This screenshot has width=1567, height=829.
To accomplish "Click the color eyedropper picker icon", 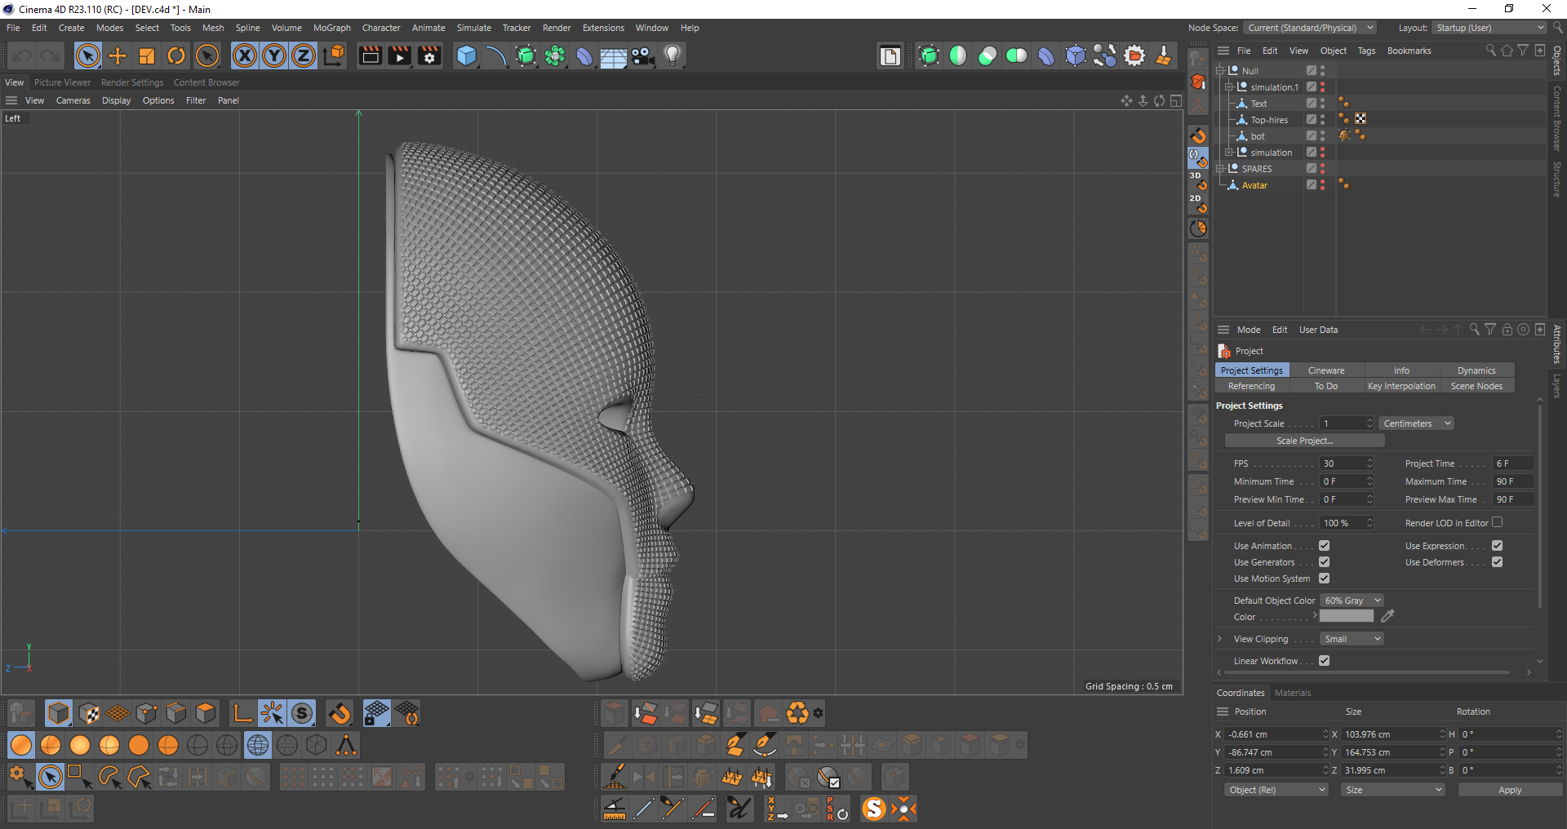I will point(1387,616).
